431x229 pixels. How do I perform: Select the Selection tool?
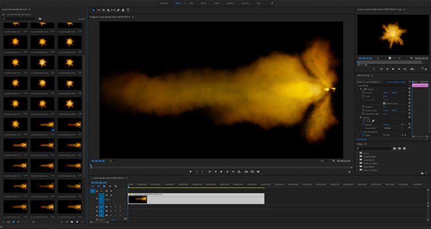tap(94, 10)
